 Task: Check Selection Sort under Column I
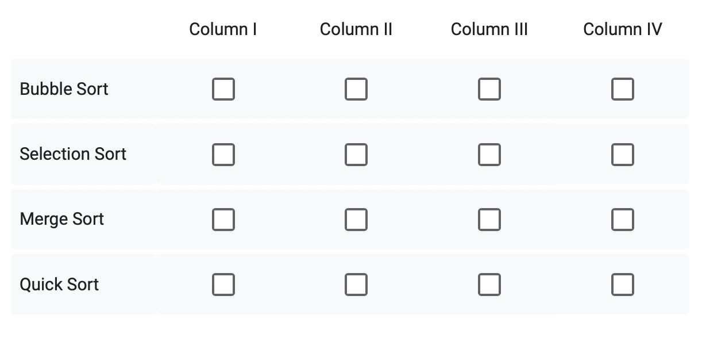[223, 154]
